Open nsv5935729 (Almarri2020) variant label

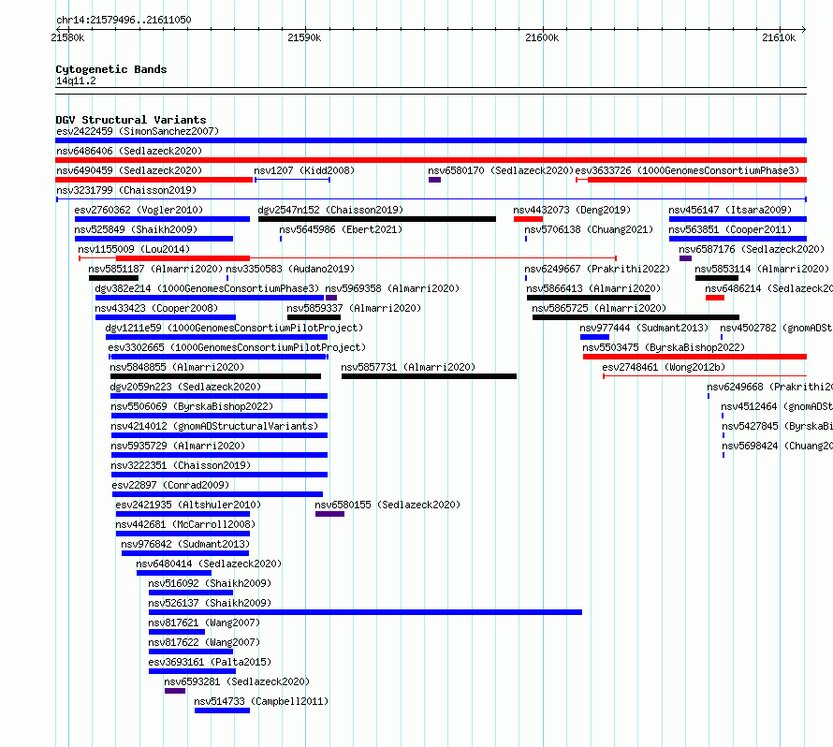178,446
